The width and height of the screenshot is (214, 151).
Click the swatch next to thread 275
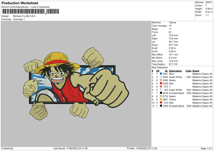pos(161,87)
